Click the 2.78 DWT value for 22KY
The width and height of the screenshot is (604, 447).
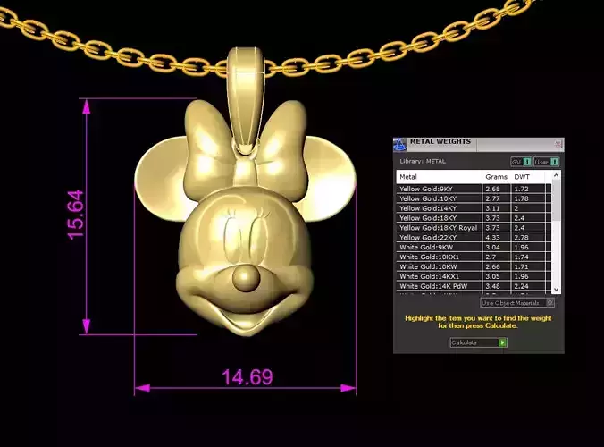(522, 238)
